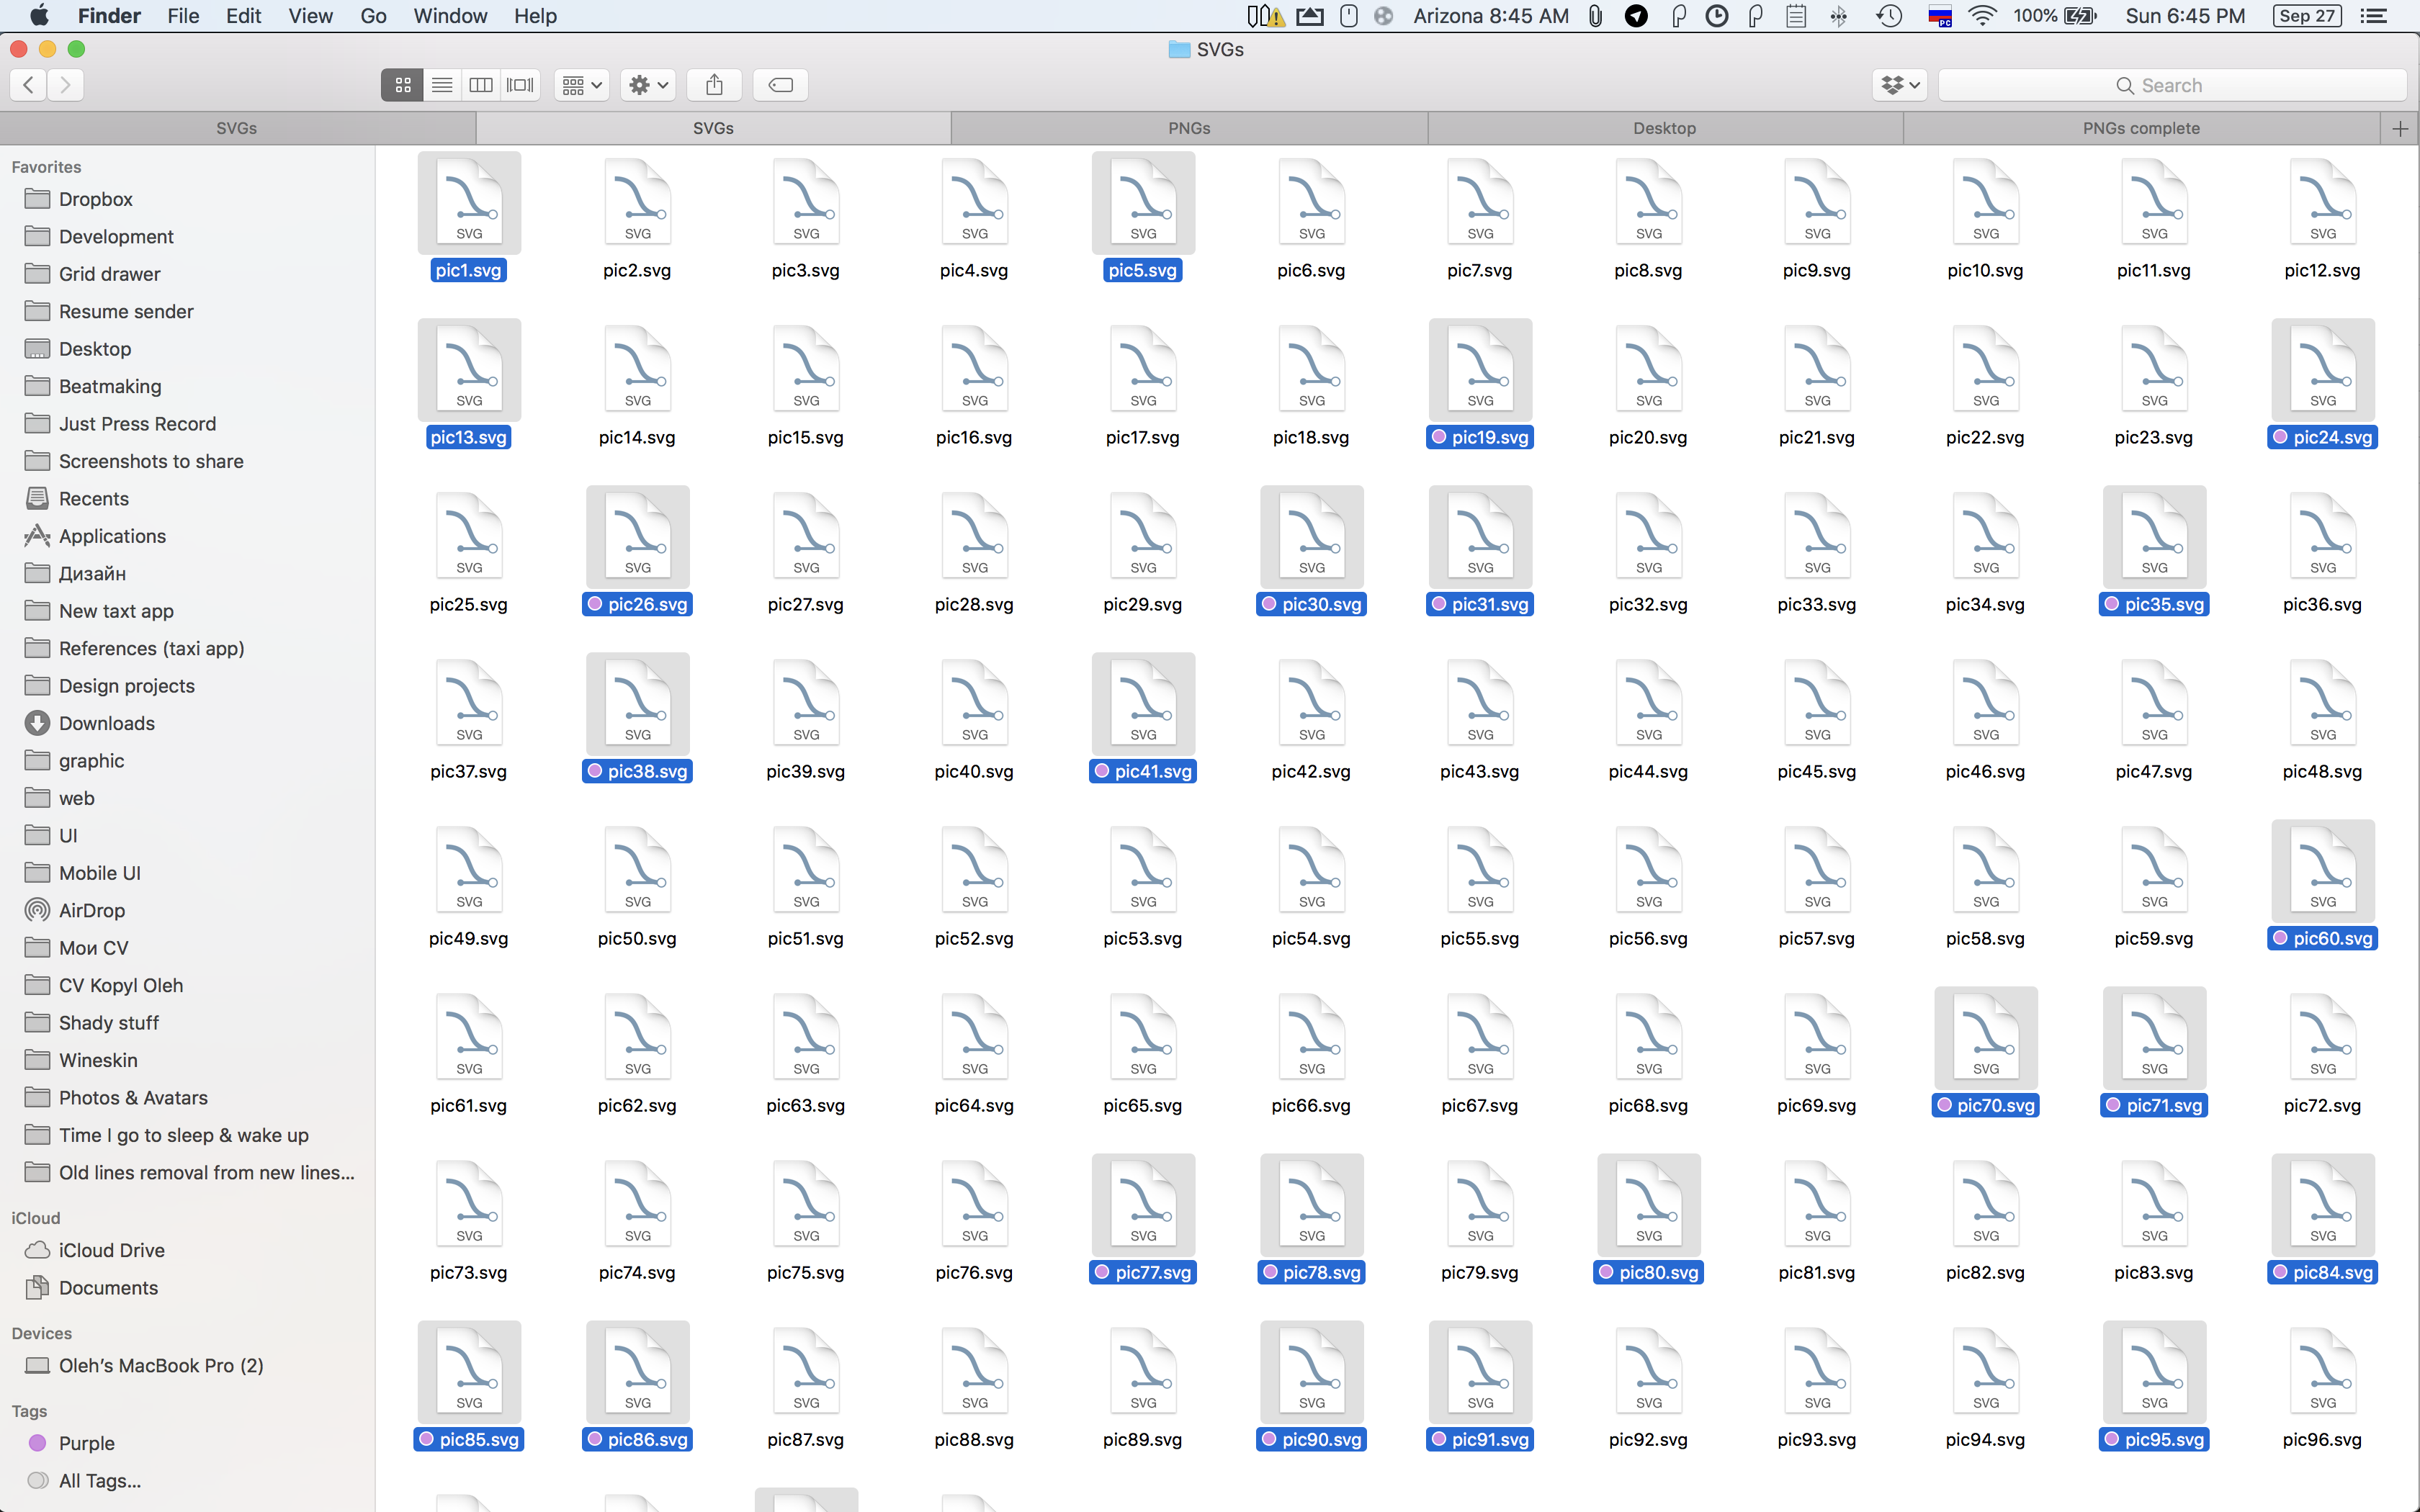The image size is (2420, 1512).
Task: Open the Dropbox toolbar dropdown
Action: point(1899,85)
